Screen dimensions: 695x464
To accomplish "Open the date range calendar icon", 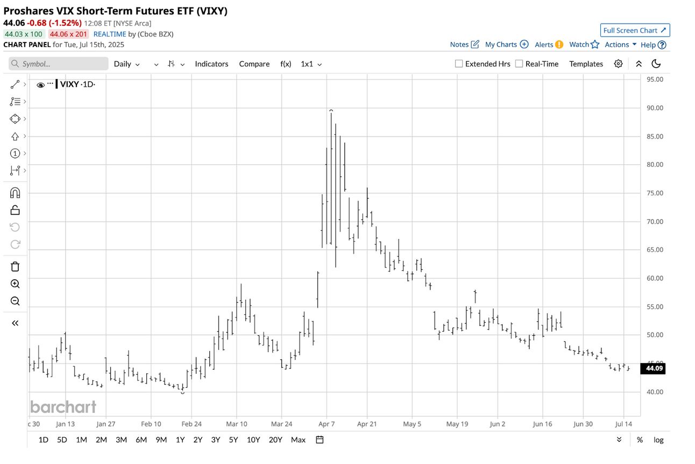I will [x=320, y=440].
